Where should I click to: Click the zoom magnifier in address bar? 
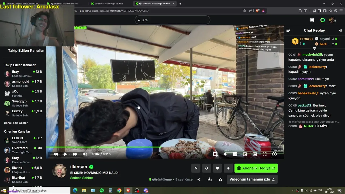pos(244,11)
